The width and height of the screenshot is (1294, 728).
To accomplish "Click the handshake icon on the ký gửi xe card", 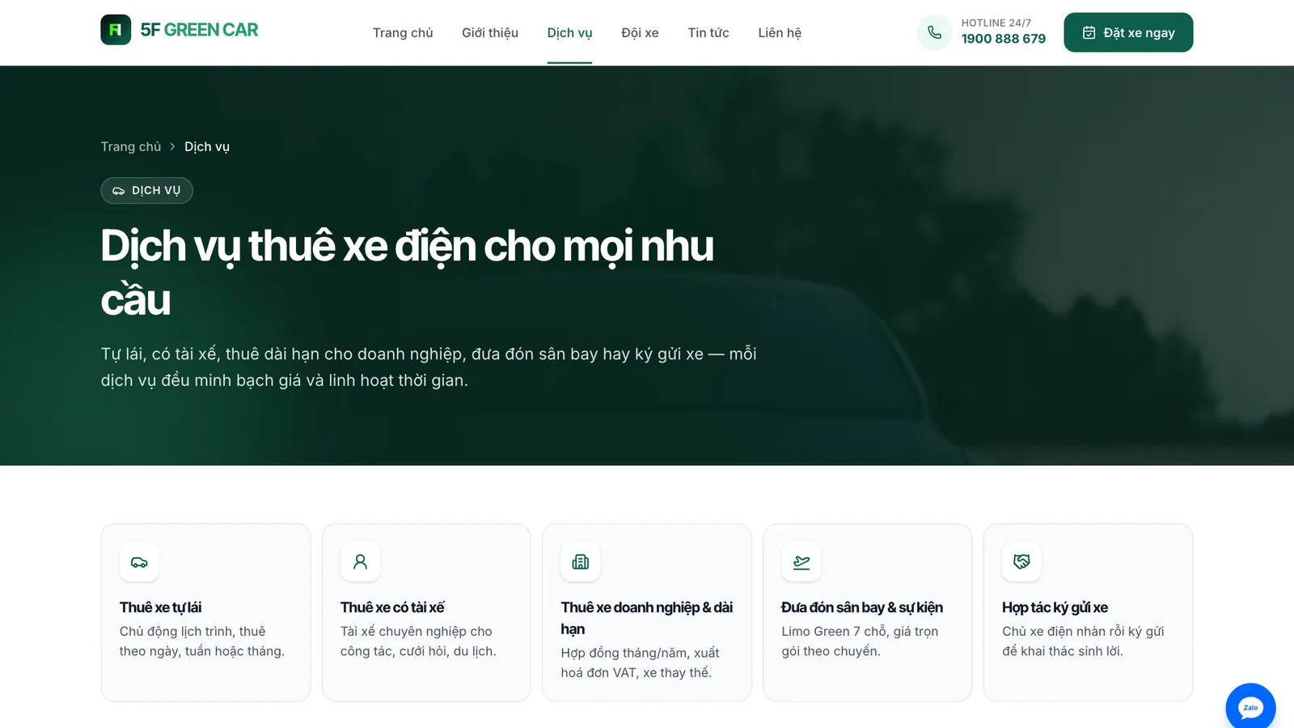I will click(1021, 562).
